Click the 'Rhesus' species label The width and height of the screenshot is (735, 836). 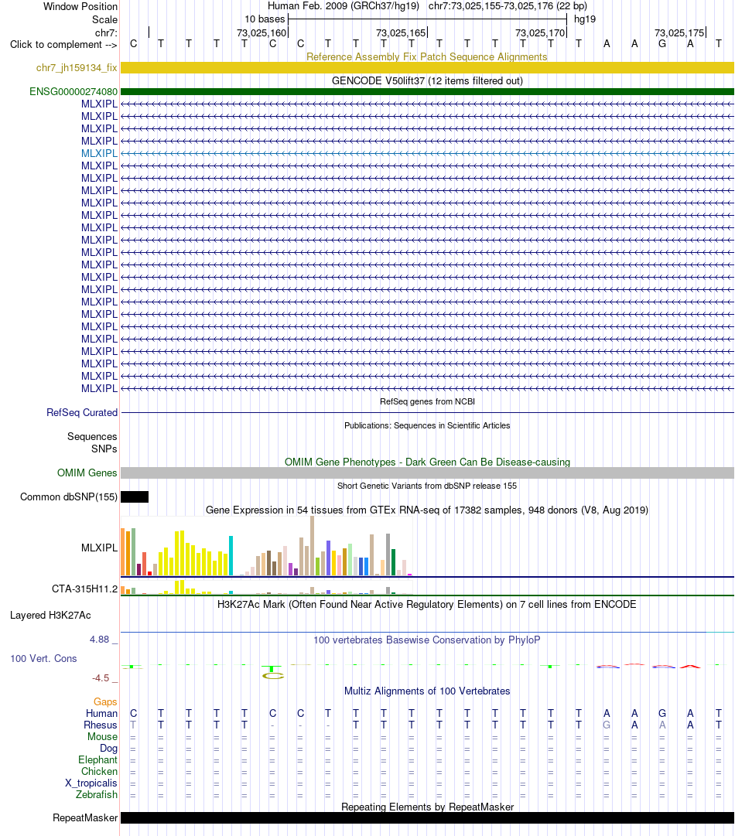click(101, 725)
